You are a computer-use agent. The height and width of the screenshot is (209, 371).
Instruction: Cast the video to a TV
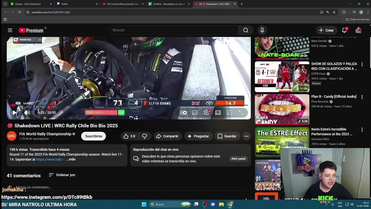click(x=229, y=113)
